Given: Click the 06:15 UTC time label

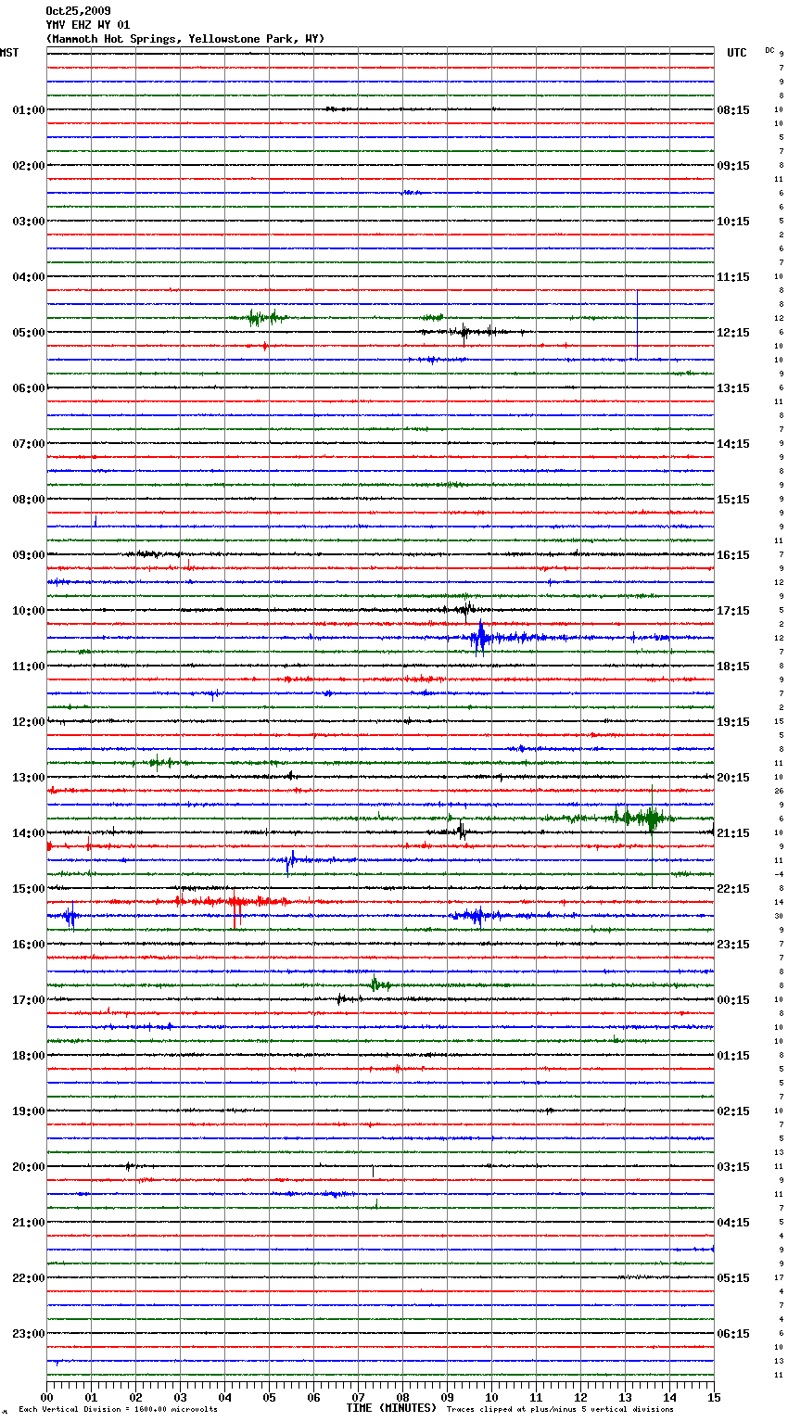Looking at the screenshot, I should click(x=733, y=1334).
